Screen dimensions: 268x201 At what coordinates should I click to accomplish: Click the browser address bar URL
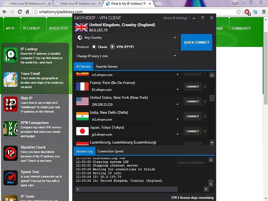(x=61, y=12)
